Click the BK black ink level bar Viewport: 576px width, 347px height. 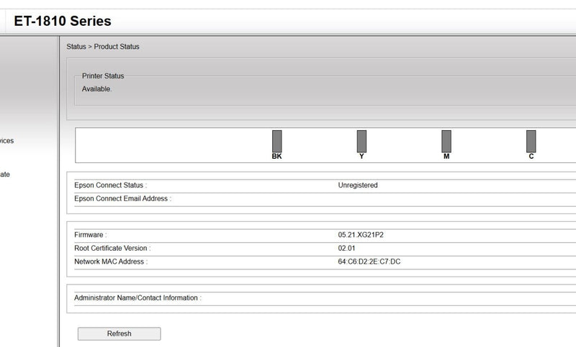[x=277, y=141]
